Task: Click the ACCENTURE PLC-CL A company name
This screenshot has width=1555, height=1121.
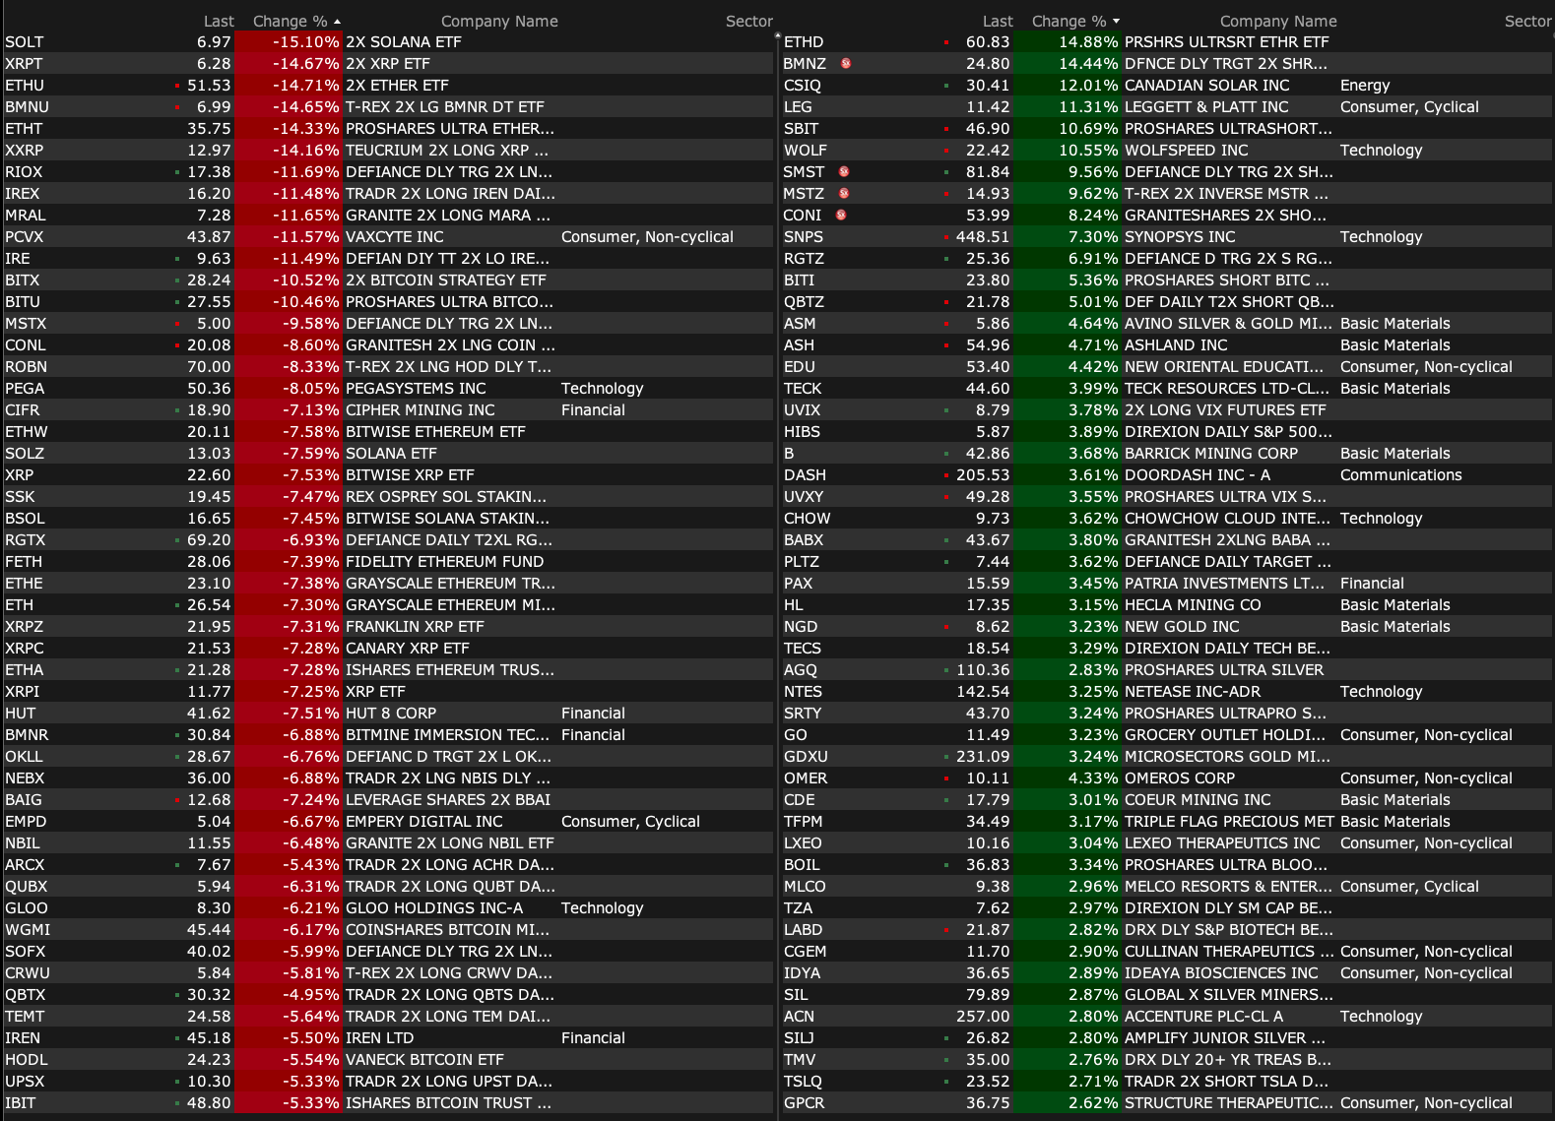Action: tap(1203, 1017)
